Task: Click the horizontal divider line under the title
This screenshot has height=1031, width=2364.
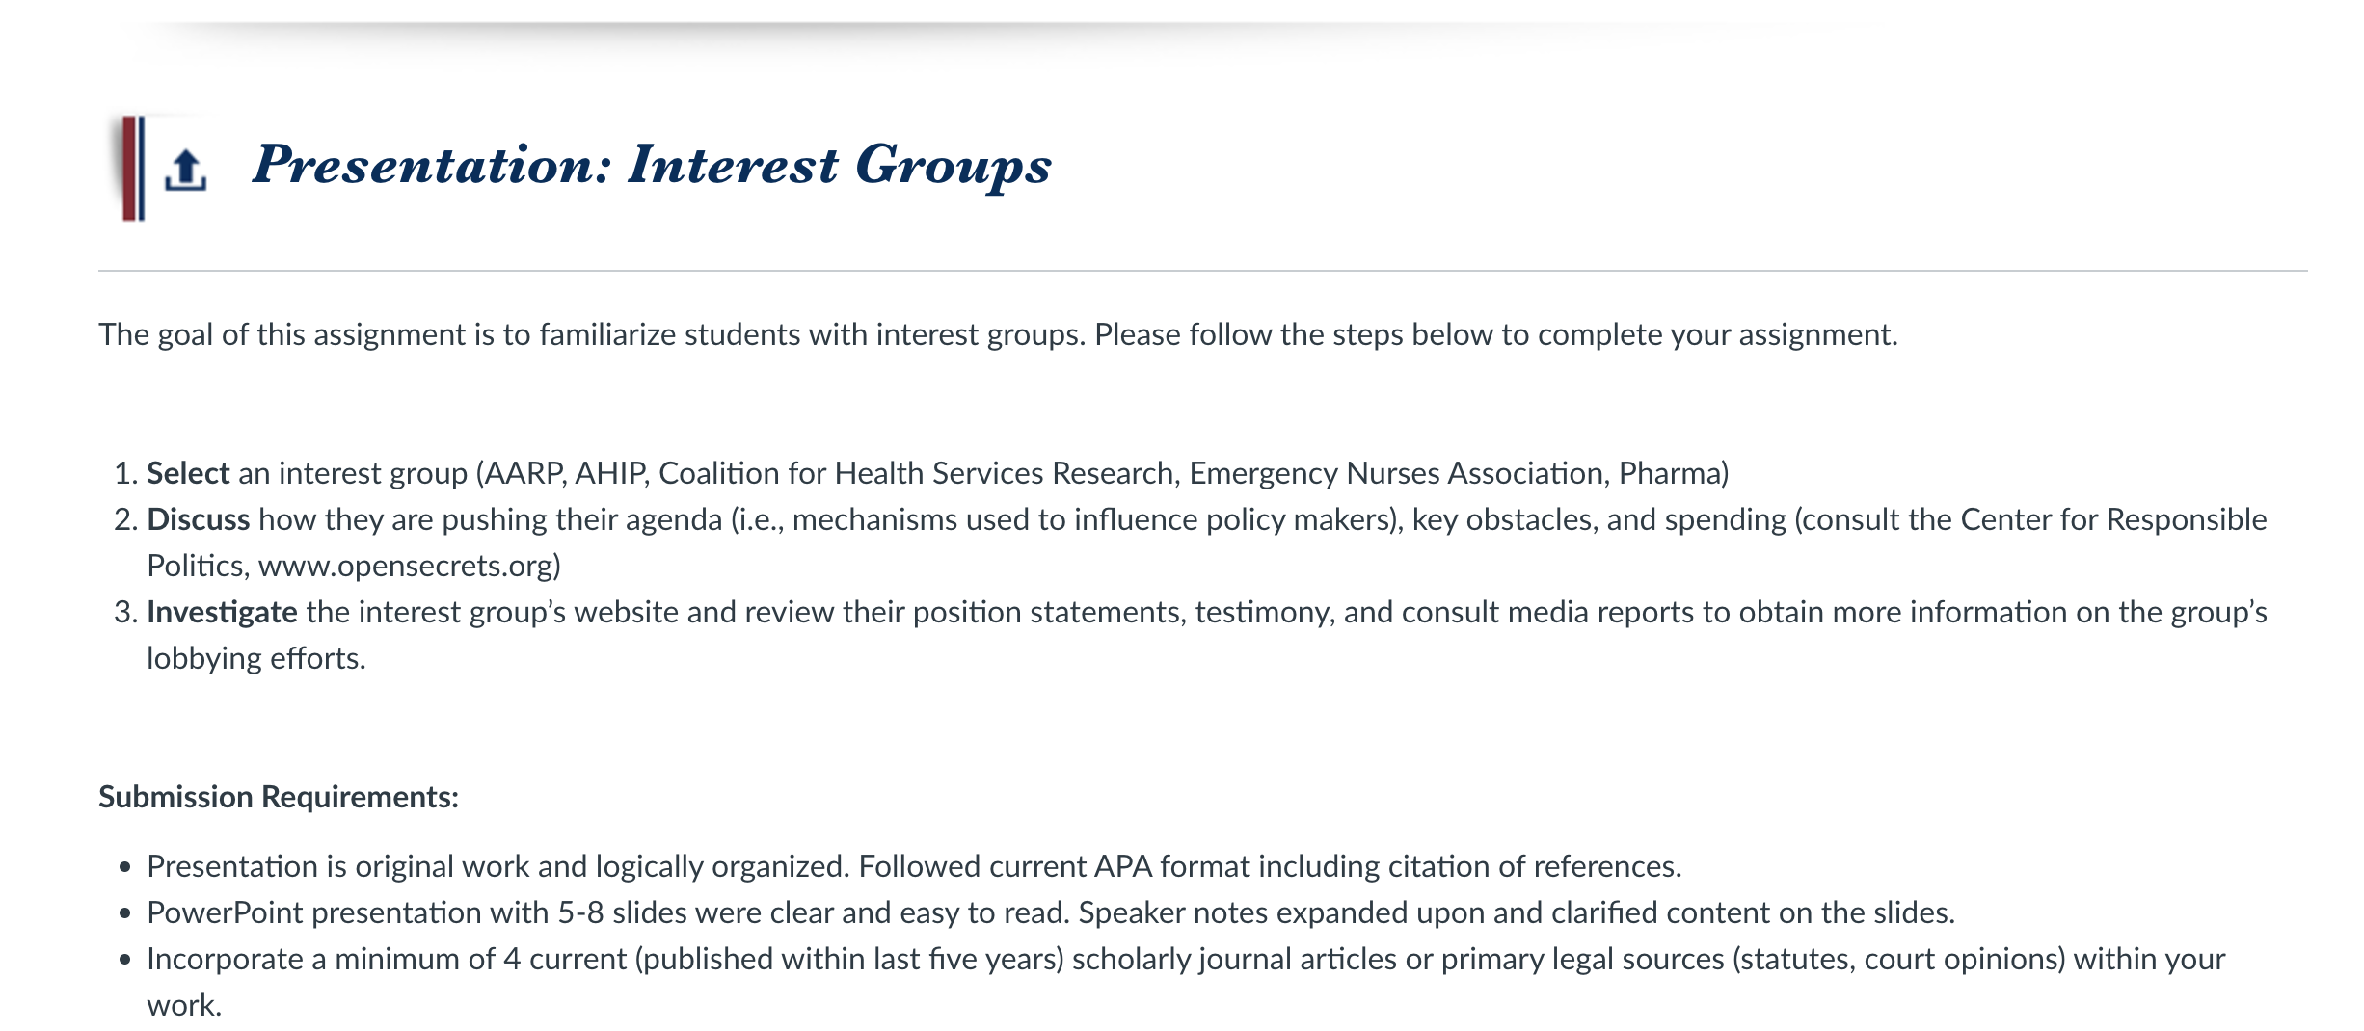Action: pyautogui.click(x=1202, y=271)
